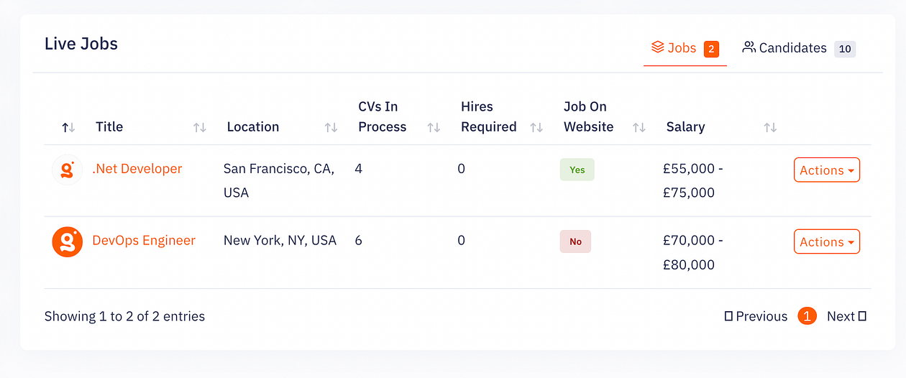The width and height of the screenshot is (906, 378).
Task: Open the DevOps Engineer job link
Action: (x=144, y=241)
